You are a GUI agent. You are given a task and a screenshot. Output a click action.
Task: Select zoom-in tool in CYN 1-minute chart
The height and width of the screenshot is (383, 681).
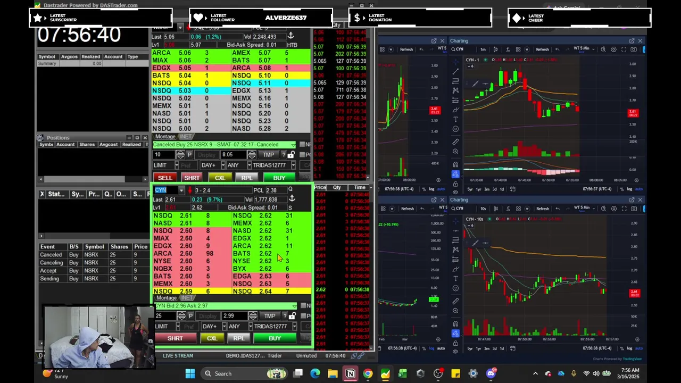coord(455,152)
